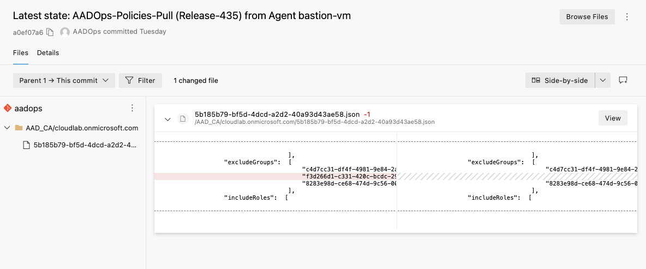
Task: Click the hatched placeholder row in right pane
Action: pos(517,176)
